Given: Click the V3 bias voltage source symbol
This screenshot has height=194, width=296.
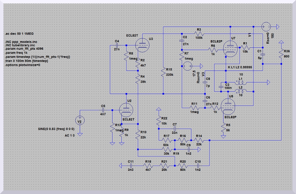Looking at the screenshot, I should (187, 66).
